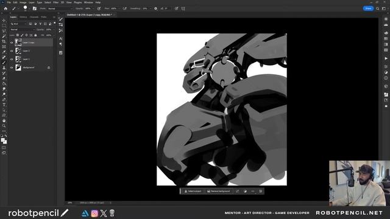Open more options in contextual task bar

(x=253, y=191)
